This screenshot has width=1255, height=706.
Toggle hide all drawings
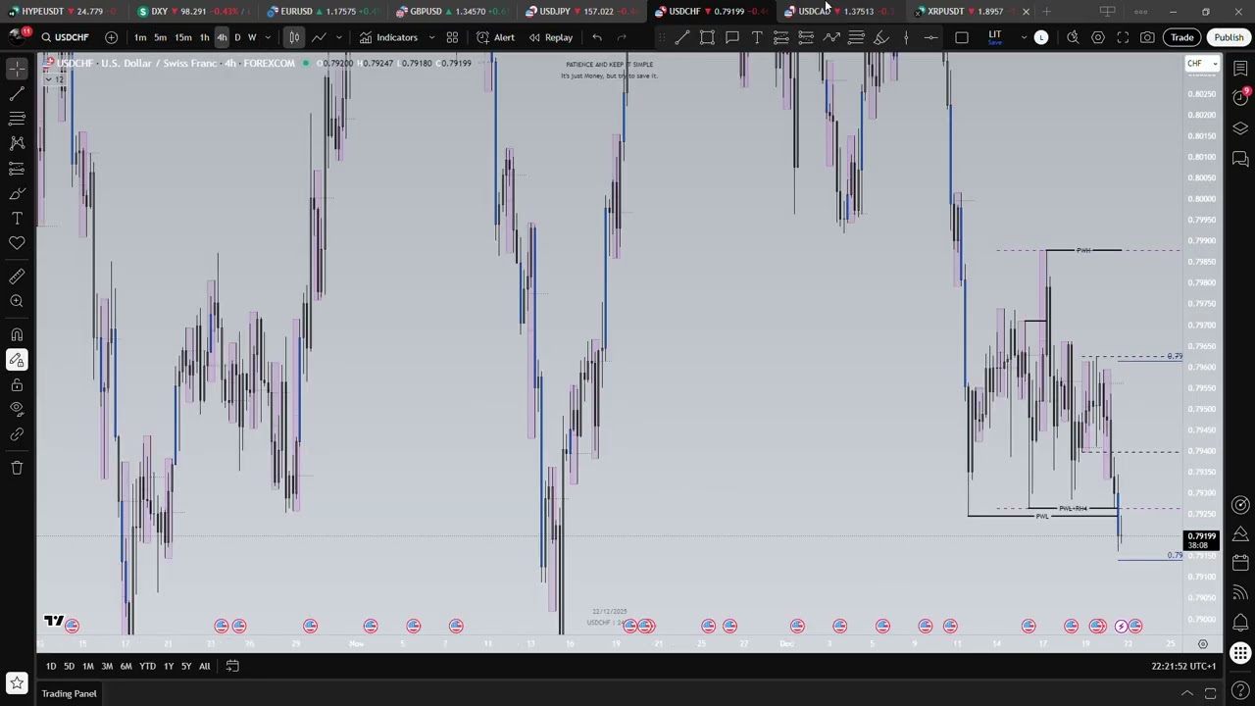click(17, 409)
